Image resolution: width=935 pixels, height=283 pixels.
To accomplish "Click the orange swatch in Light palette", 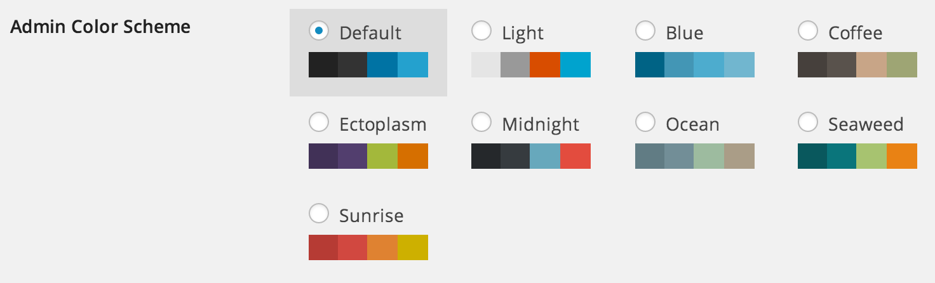I will tap(545, 65).
